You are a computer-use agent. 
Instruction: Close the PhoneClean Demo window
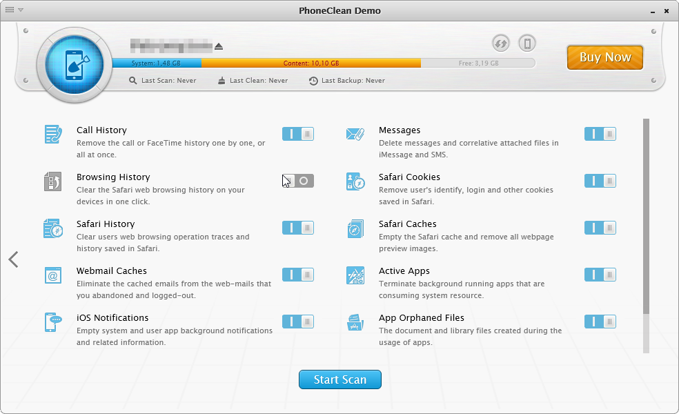tap(667, 11)
